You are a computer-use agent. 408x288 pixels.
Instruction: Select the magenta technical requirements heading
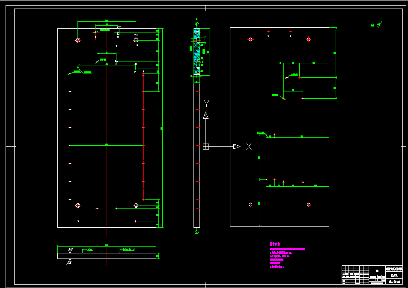[x=275, y=244]
